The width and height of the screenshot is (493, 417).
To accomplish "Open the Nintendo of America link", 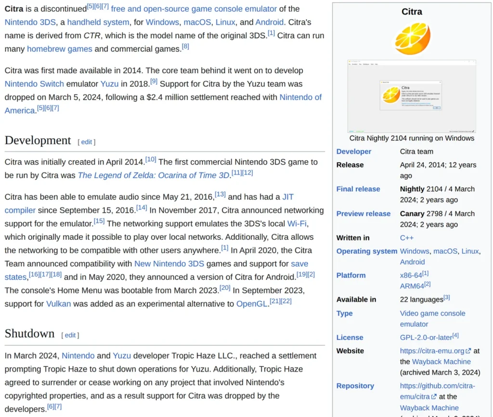I will (x=163, y=104).
